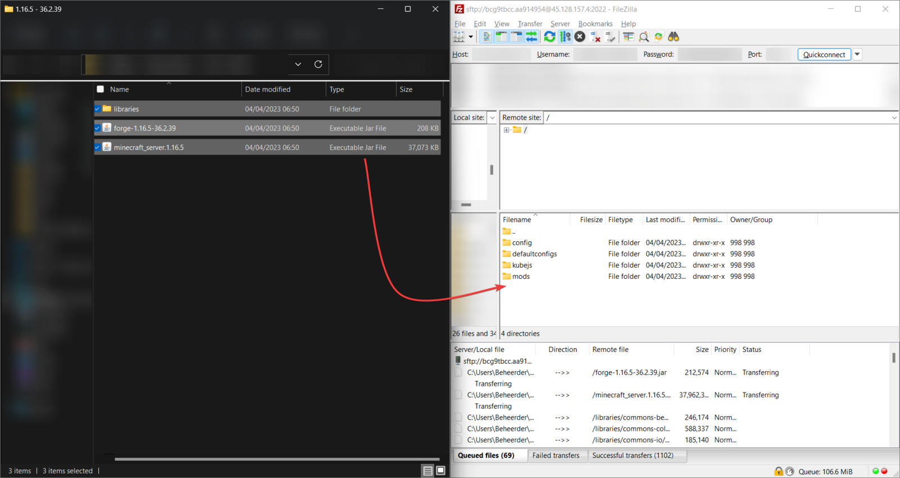This screenshot has height=478, width=900.
Task: Sort remote list by Filetype column
Action: point(624,220)
